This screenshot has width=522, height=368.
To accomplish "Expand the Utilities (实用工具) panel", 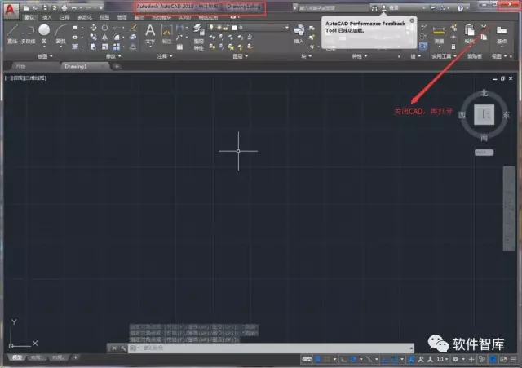I will (444, 56).
